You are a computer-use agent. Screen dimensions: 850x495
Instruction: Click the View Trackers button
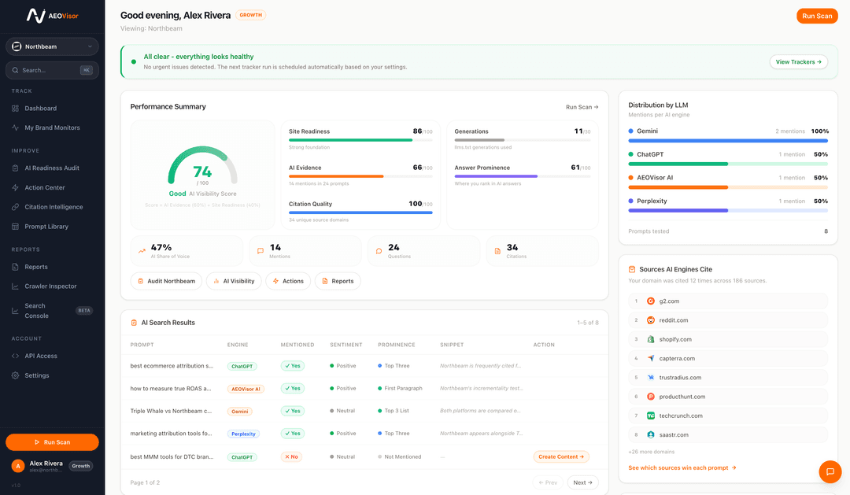coord(799,62)
